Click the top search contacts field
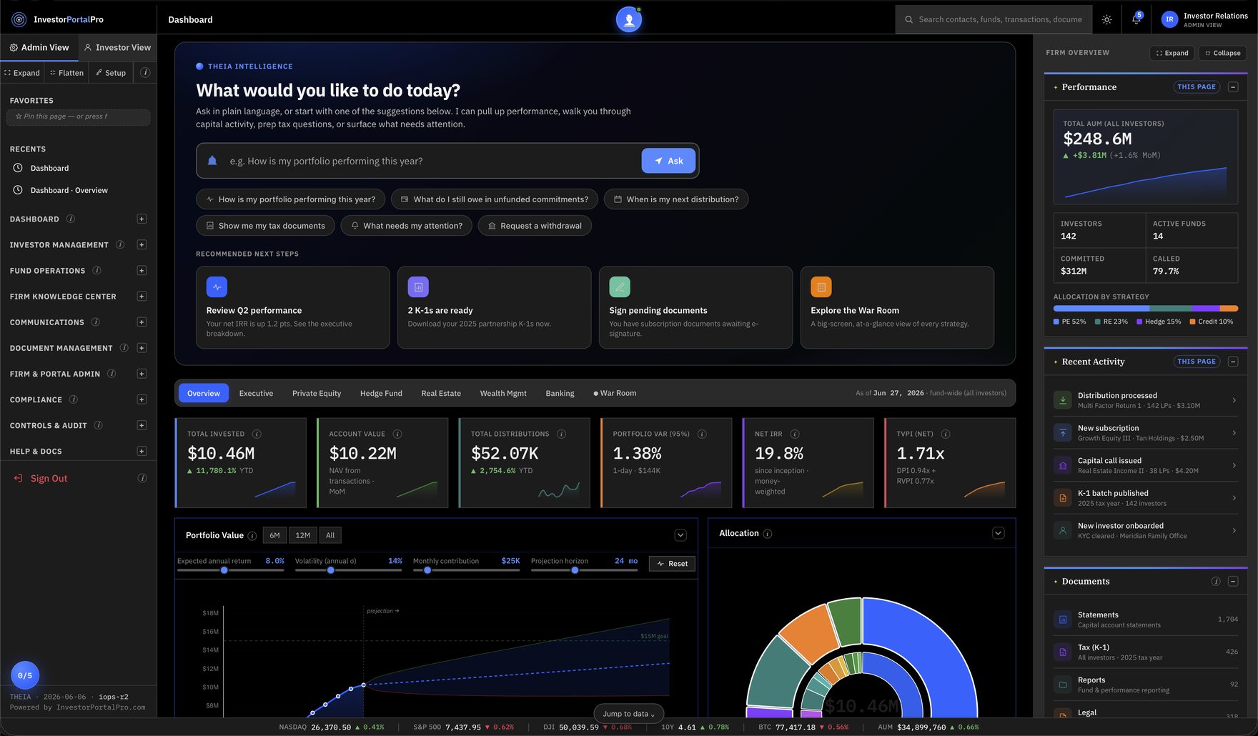The height and width of the screenshot is (736, 1258). tap(994, 19)
